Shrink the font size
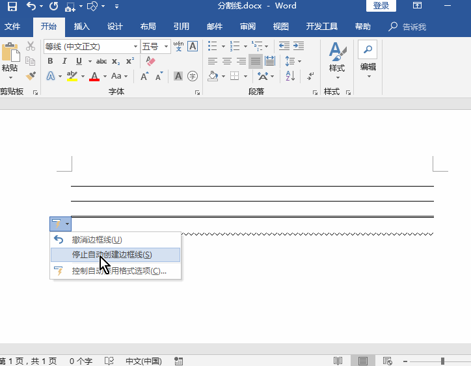This screenshot has width=471, height=366. click(x=159, y=76)
